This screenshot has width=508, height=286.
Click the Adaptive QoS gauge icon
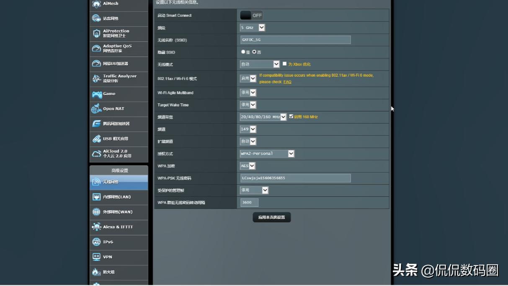tap(96, 49)
